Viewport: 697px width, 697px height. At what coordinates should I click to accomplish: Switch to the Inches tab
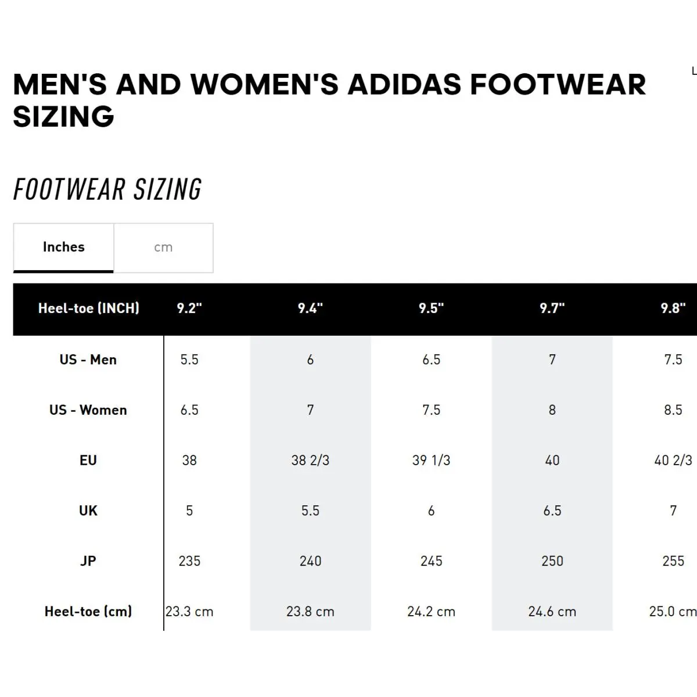(63, 247)
